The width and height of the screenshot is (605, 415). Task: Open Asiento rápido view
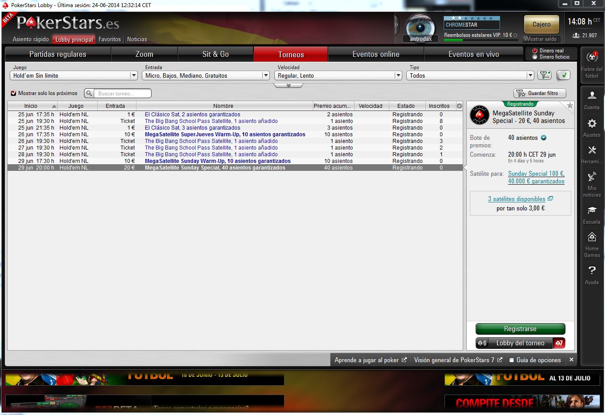coord(31,39)
